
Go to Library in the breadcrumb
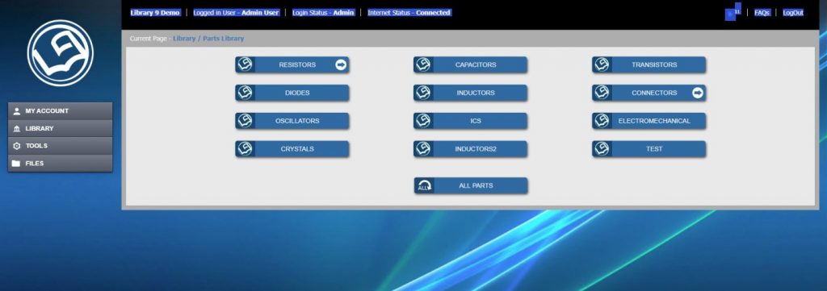(x=184, y=39)
